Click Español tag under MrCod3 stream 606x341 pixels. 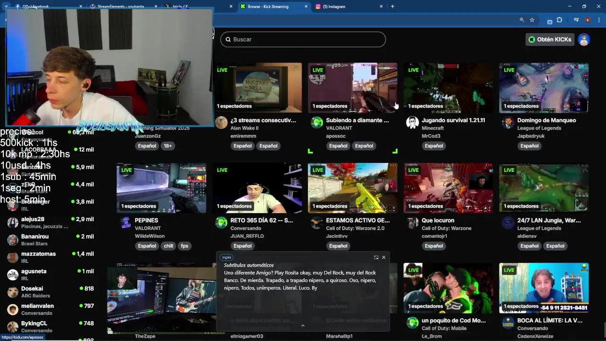click(x=434, y=146)
